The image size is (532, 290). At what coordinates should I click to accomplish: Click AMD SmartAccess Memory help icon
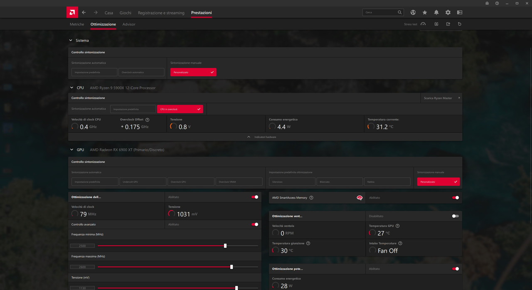[x=311, y=197]
